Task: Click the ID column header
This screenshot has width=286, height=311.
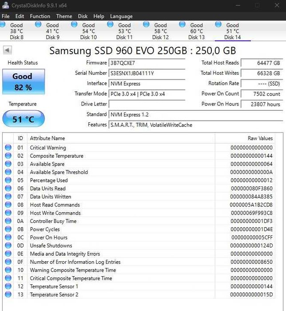Action: click(20, 138)
